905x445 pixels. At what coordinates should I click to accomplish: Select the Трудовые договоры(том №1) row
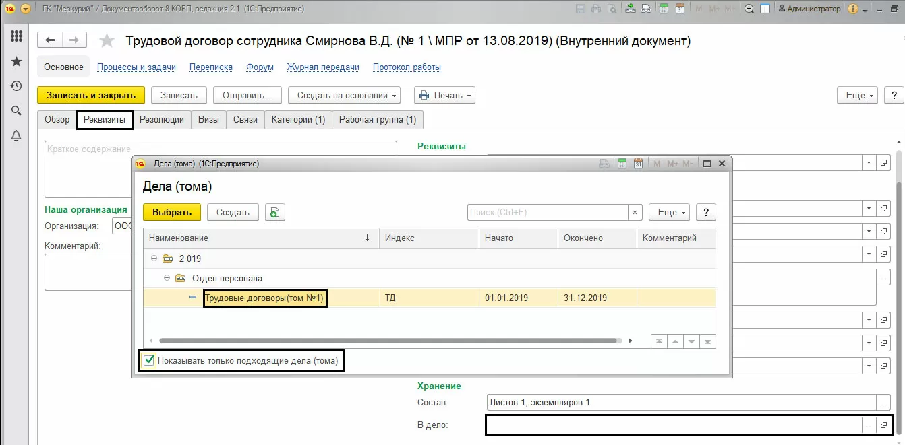pyautogui.click(x=429, y=298)
